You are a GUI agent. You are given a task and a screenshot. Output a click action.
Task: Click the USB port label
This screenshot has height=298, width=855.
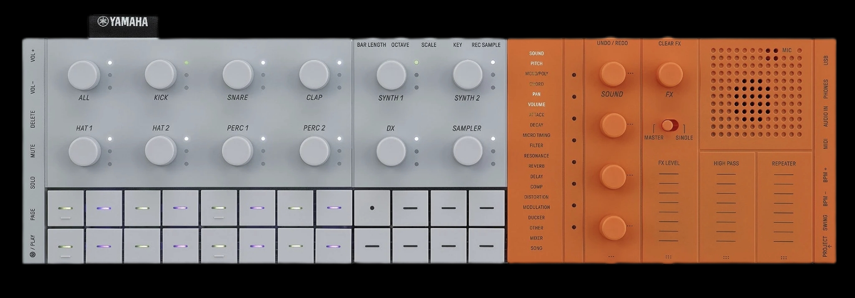pyautogui.click(x=826, y=60)
